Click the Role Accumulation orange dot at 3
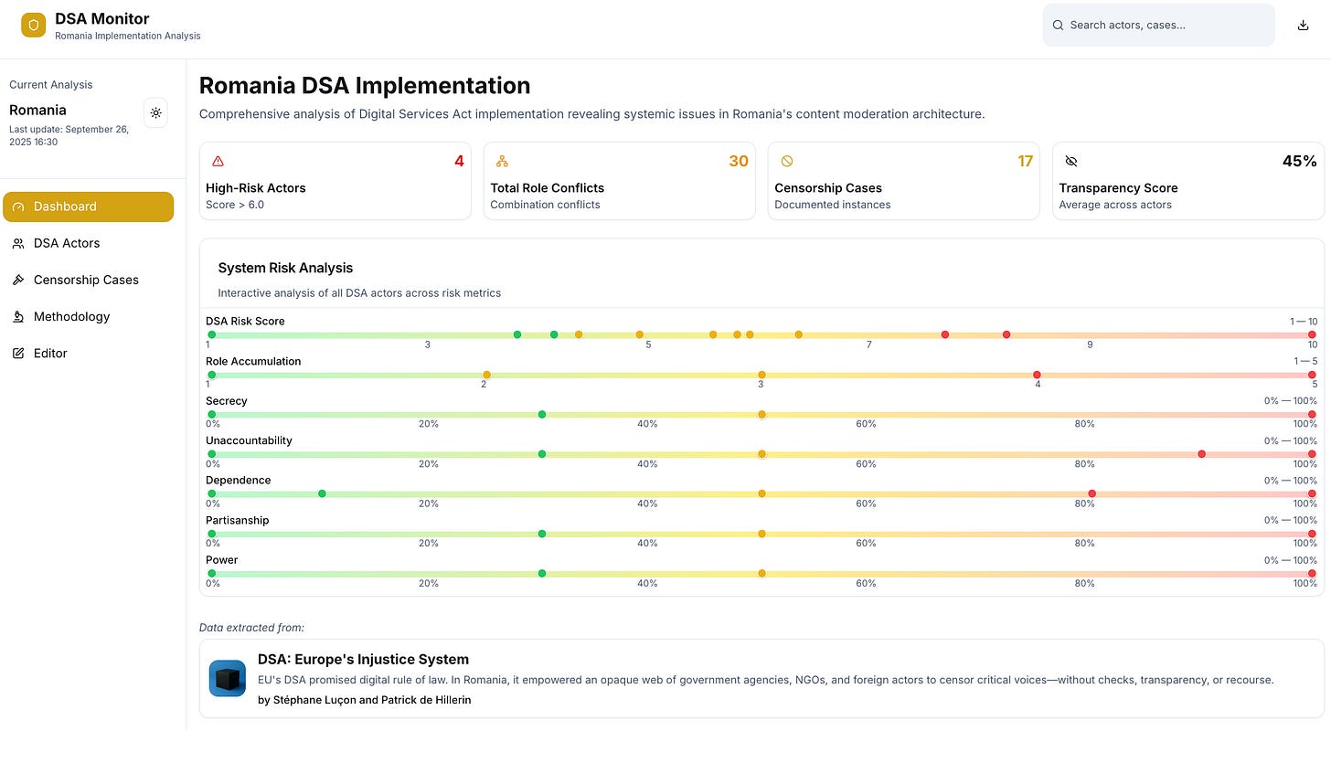This screenshot has height=784, width=1331. (761, 375)
